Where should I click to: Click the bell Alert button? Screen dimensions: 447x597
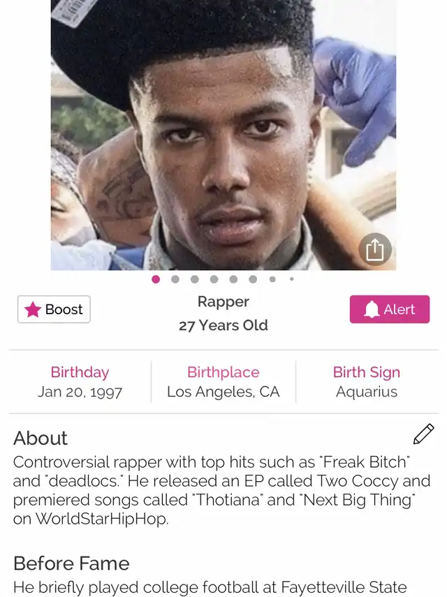390,309
